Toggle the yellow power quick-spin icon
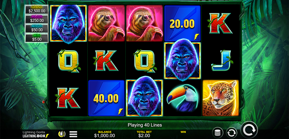The image size is (289, 139). click(62, 134)
